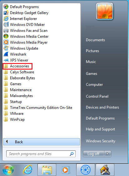129x176 pixels.
Task: Open Control Panel from the right pane
Action: pyautogui.click(x=97, y=96)
